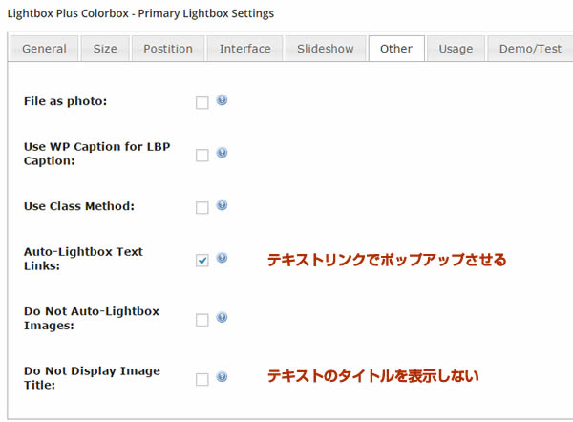Enable the File as photo checkbox
This screenshot has height=422, width=573.
202,103
